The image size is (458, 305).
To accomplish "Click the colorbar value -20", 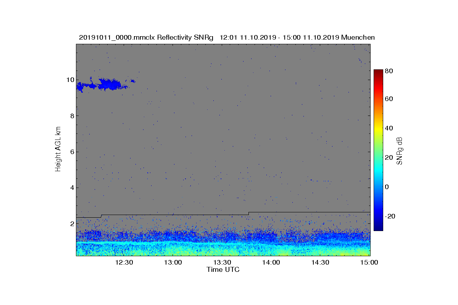I will [x=389, y=216].
